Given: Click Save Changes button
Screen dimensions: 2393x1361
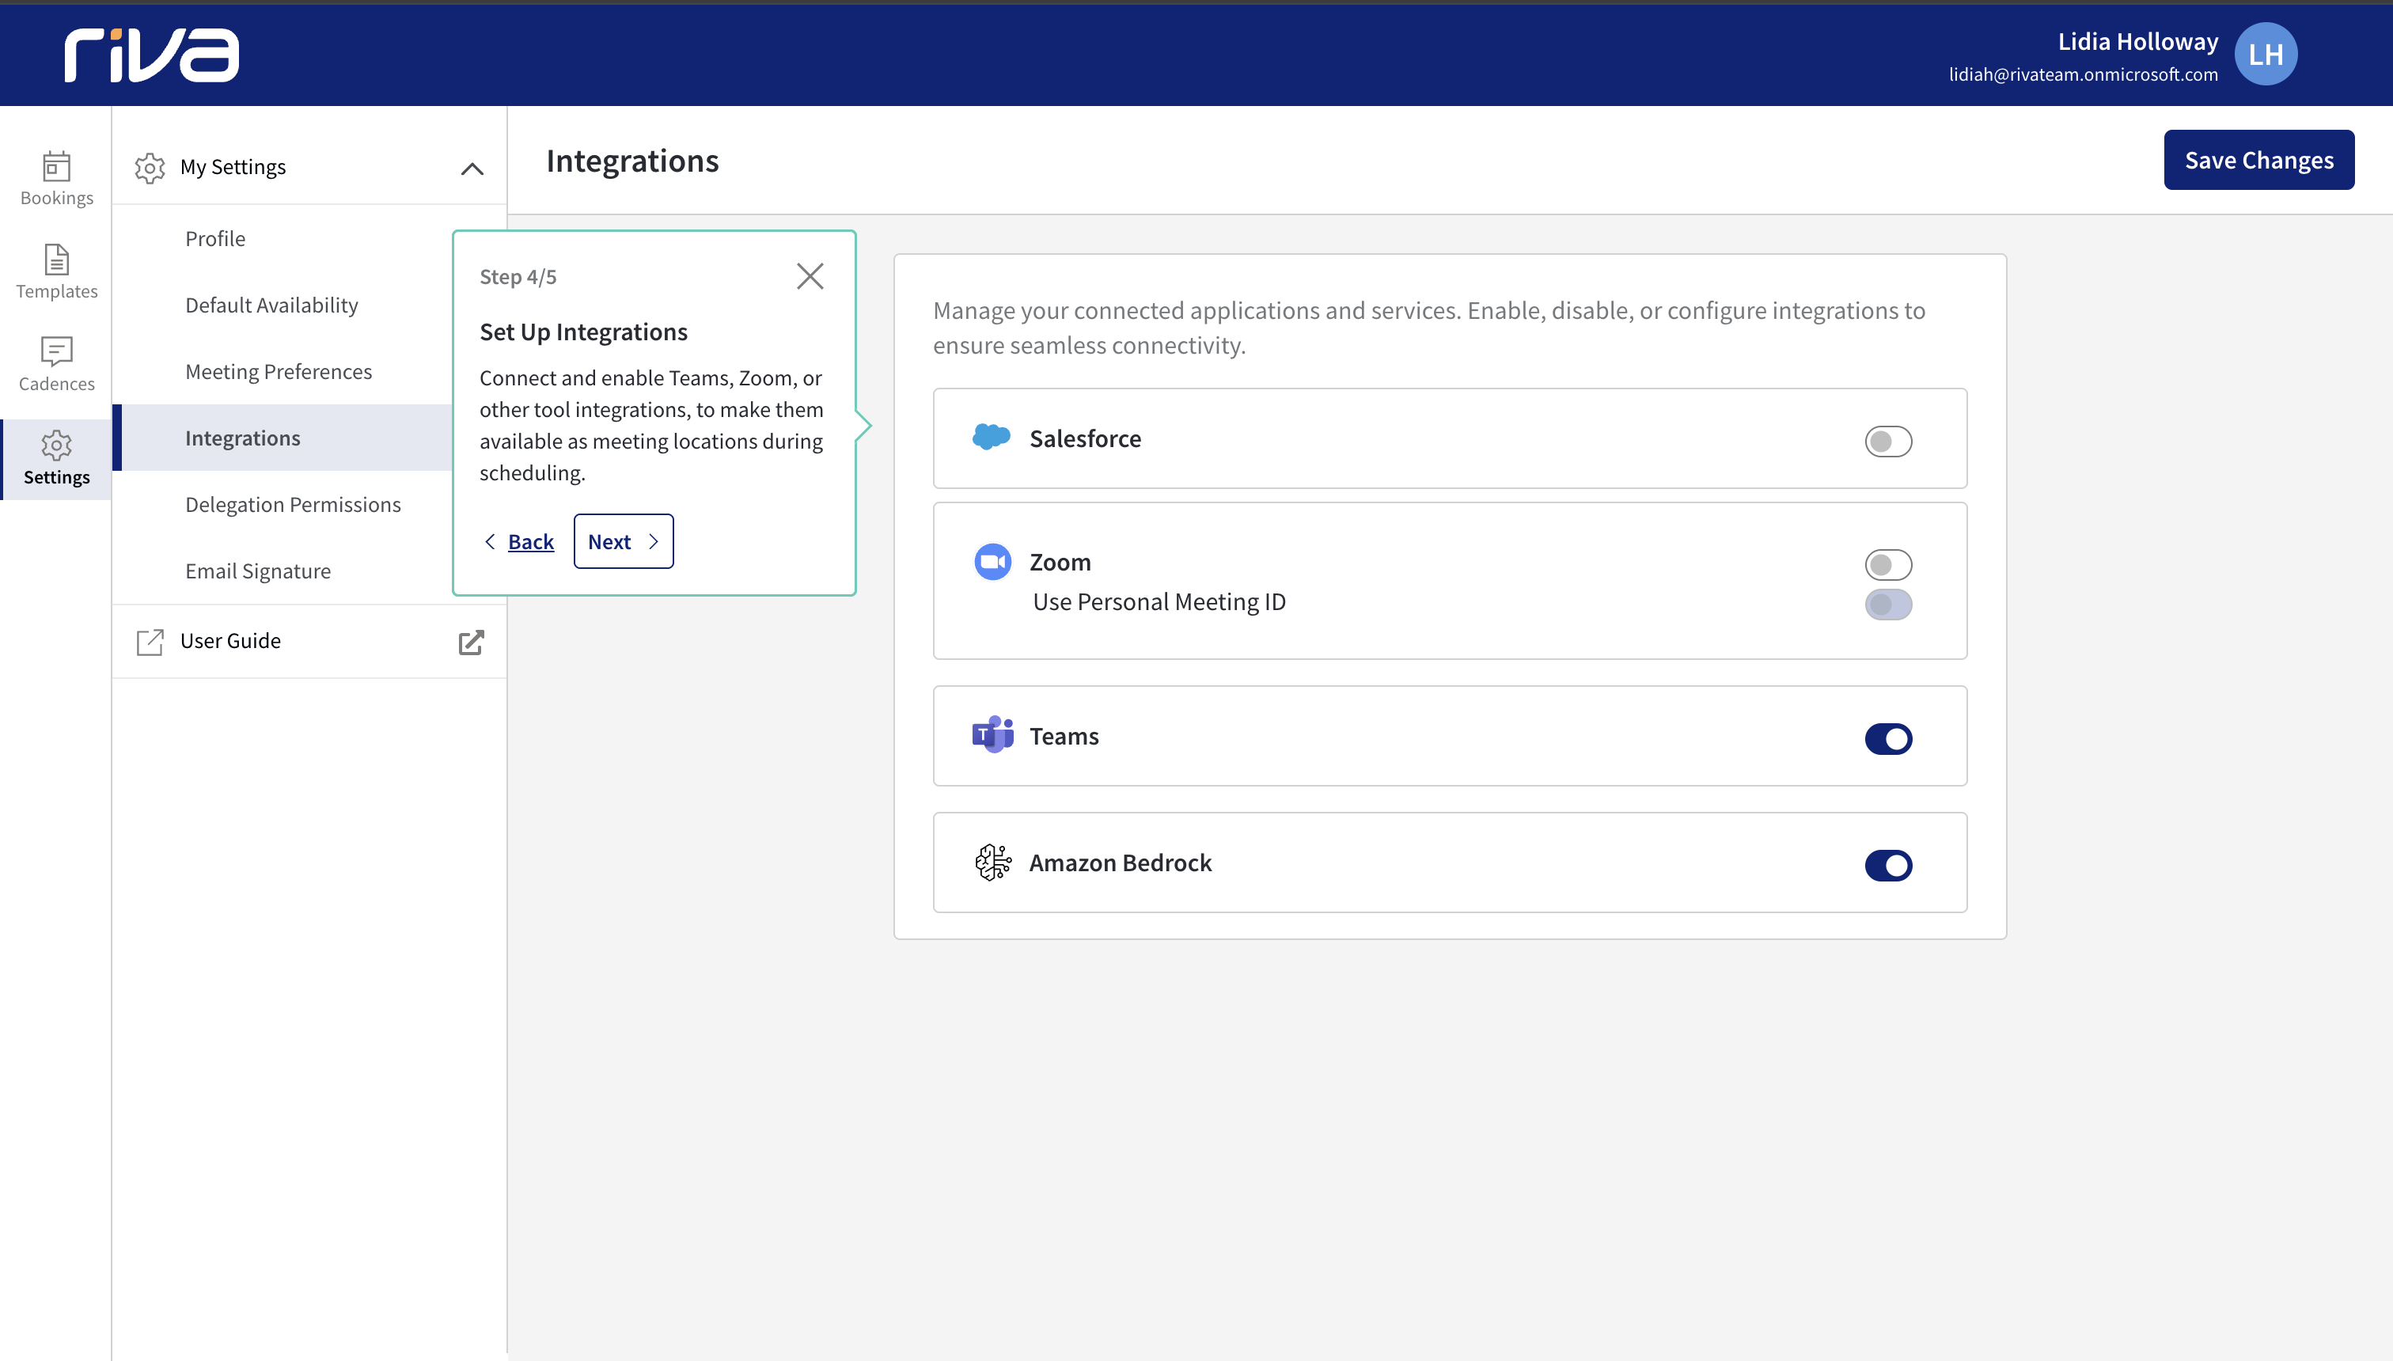Looking at the screenshot, I should 2258,160.
